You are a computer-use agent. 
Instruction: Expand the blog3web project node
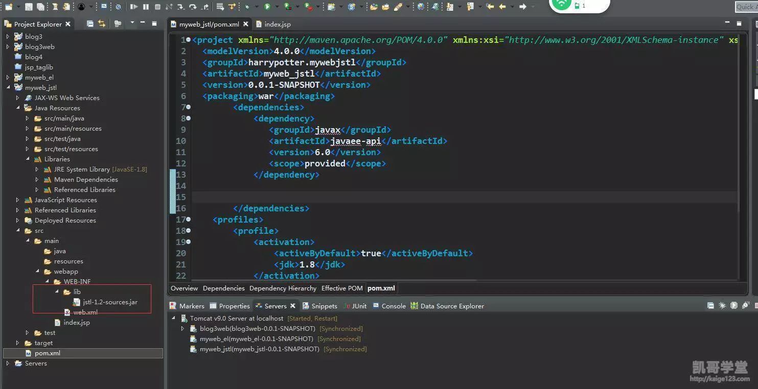pyautogui.click(x=8, y=46)
